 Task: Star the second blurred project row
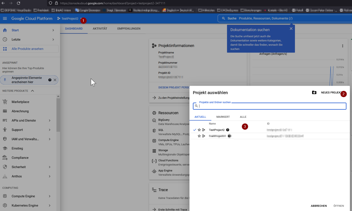click(199, 136)
